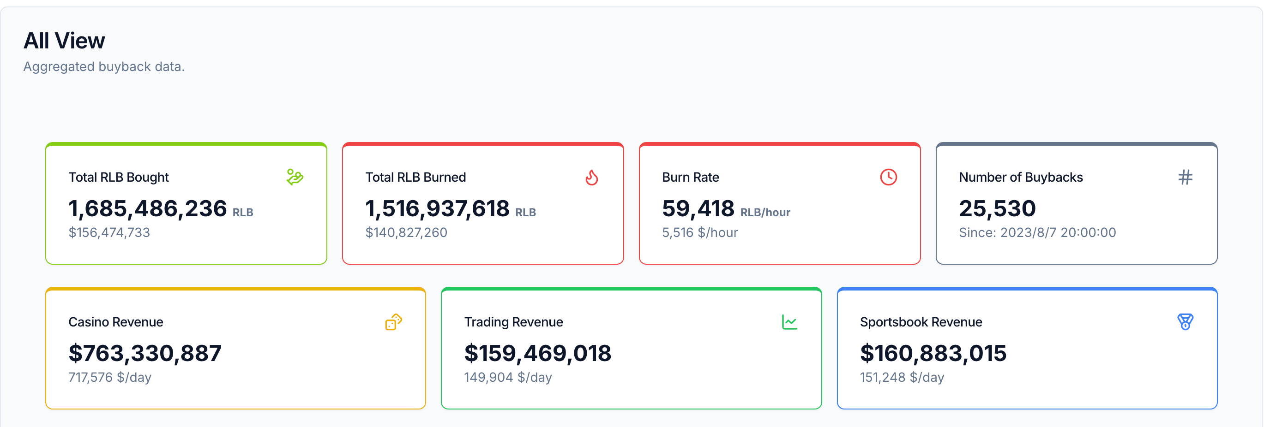The image size is (1264, 427).
Task: Click the dice icon on Casino Revenue card
Action: [x=393, y=322]
